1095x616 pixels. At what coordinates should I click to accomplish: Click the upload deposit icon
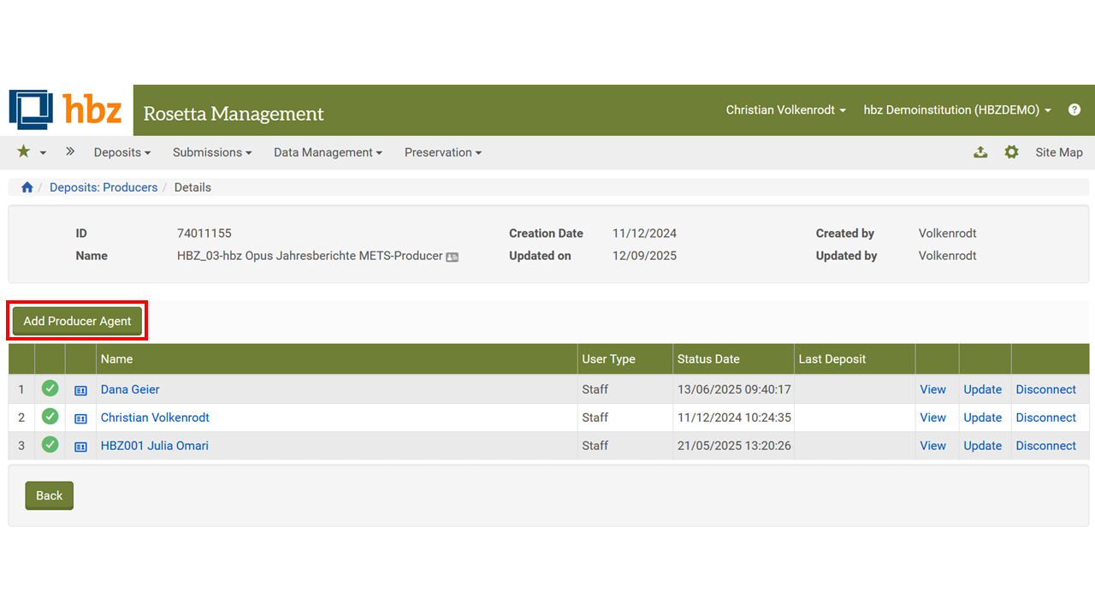coord(980,152)
